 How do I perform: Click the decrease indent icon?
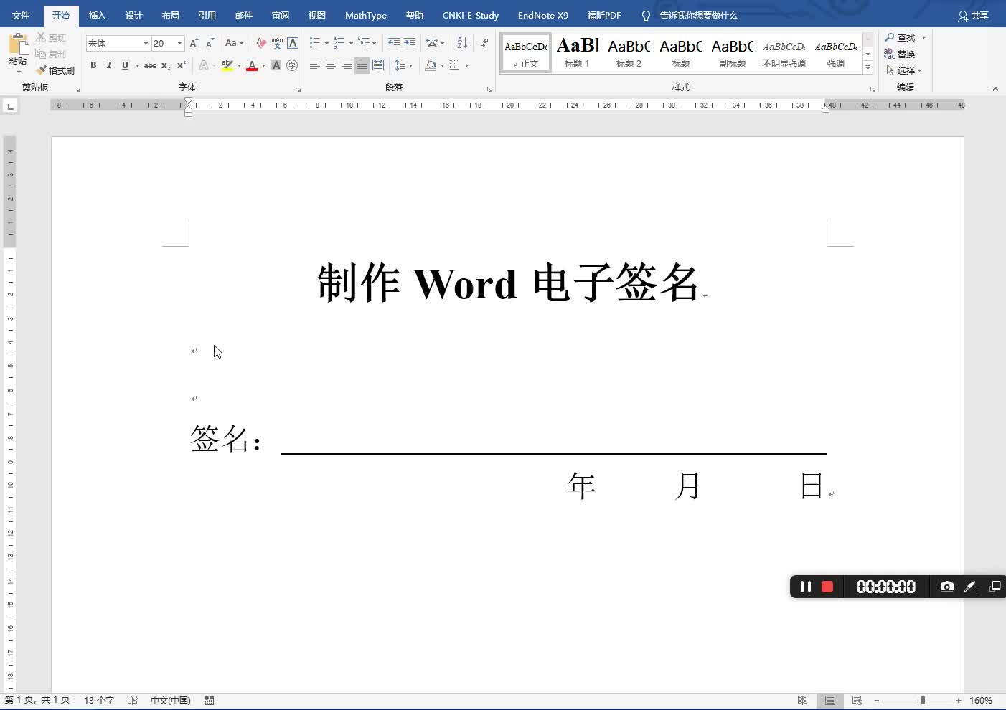(x=394, y=43)
